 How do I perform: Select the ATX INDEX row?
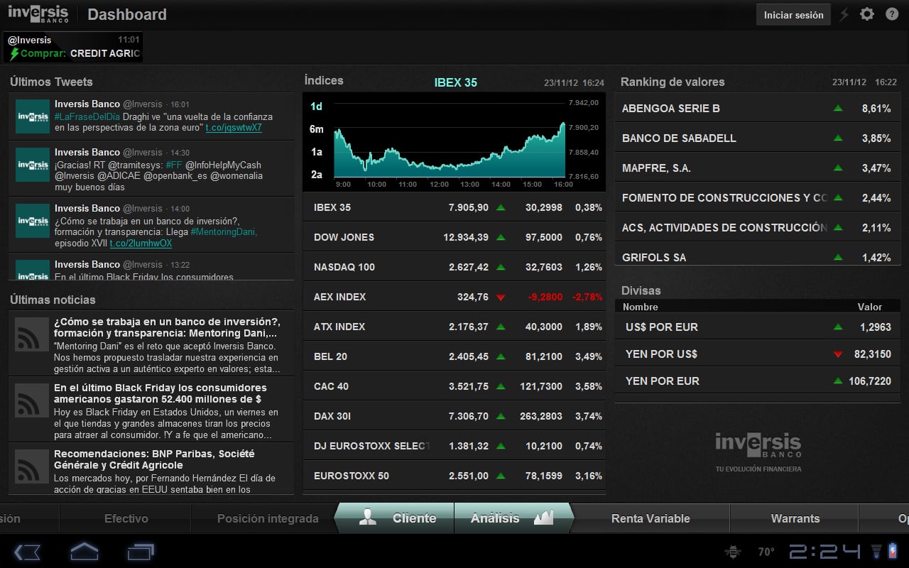454,327
